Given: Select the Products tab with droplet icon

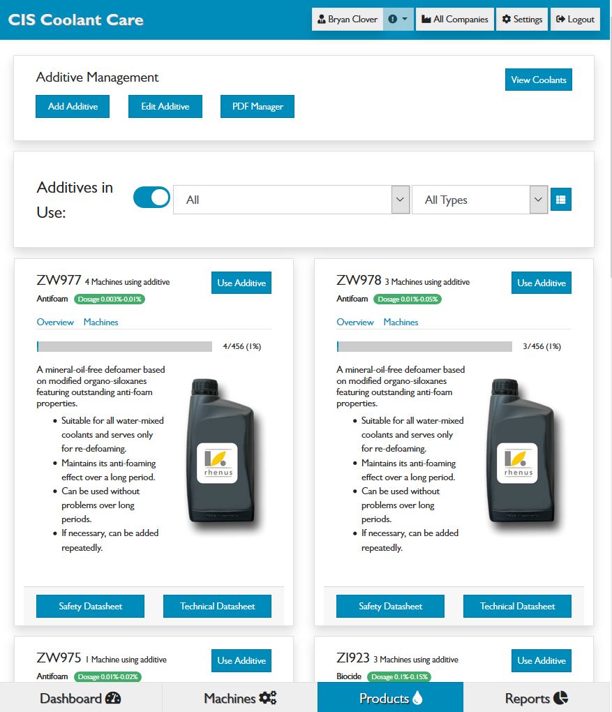Looking at the screenshot, I should (x=390, y=697).
